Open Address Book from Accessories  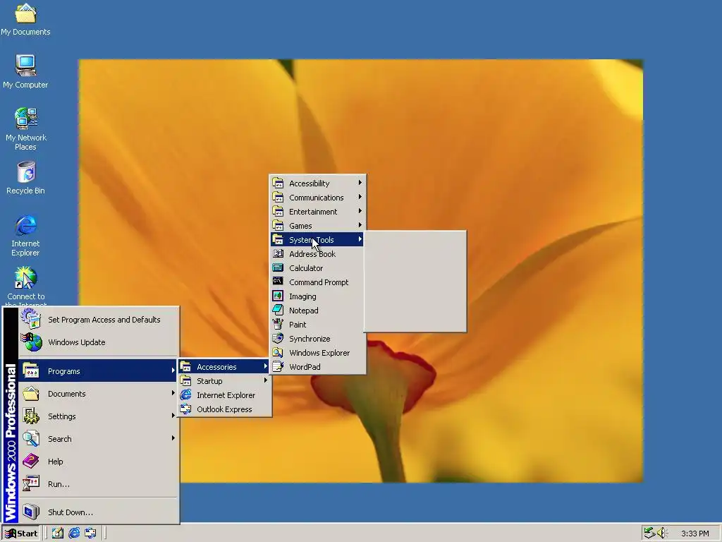(x=318, y=254)
